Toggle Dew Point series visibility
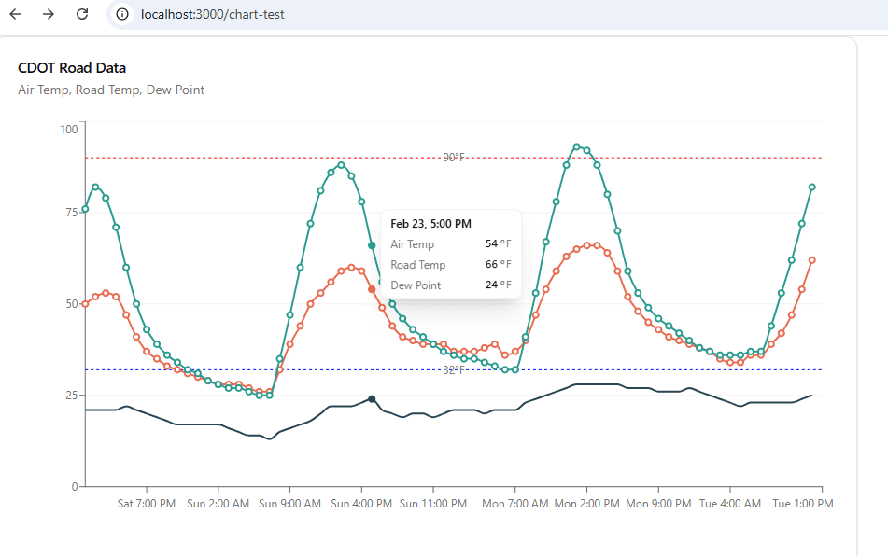Viewport: 888px width, 556px height. pos(177,90)
